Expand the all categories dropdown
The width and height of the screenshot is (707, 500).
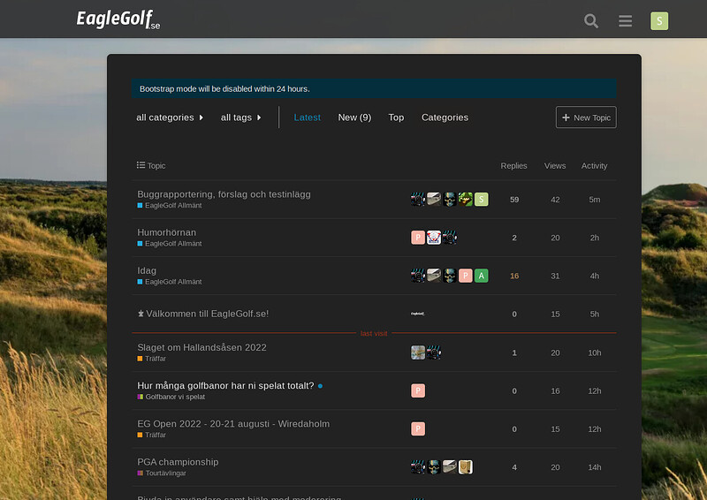170,117
